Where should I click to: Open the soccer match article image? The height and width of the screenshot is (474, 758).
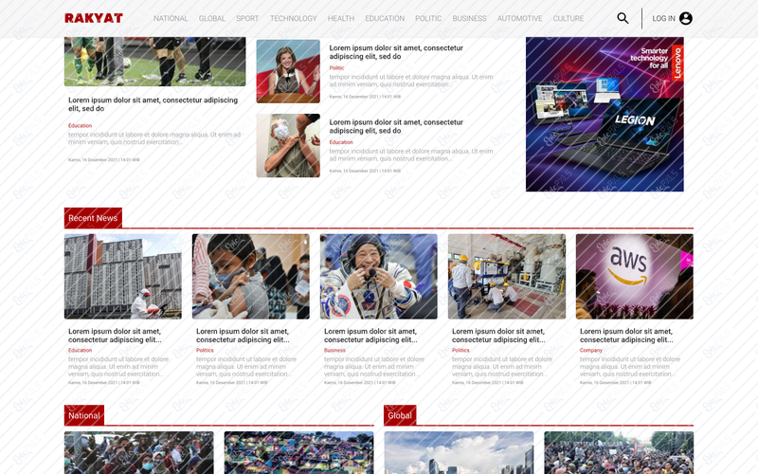[154, 62]
